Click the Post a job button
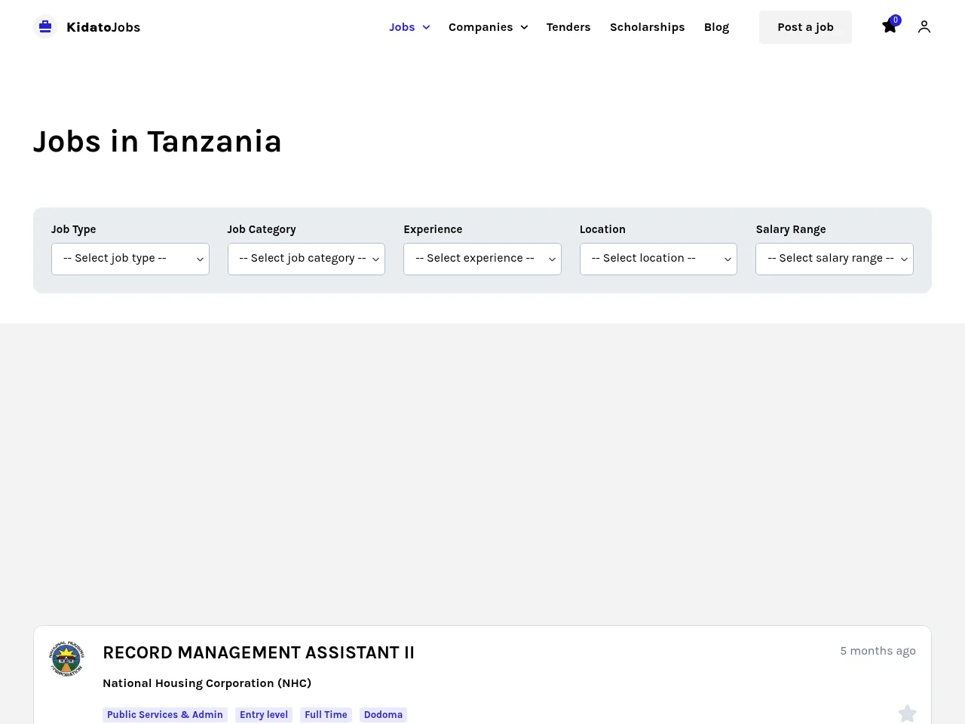 coord(805,27)
